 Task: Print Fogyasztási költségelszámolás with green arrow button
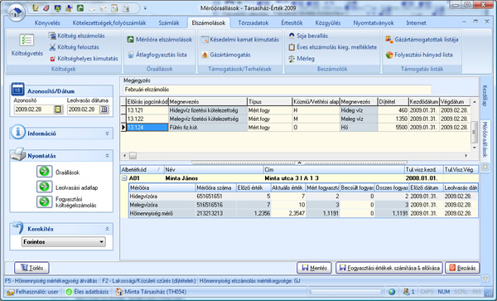pyautogui.click(x=45, y=202)
